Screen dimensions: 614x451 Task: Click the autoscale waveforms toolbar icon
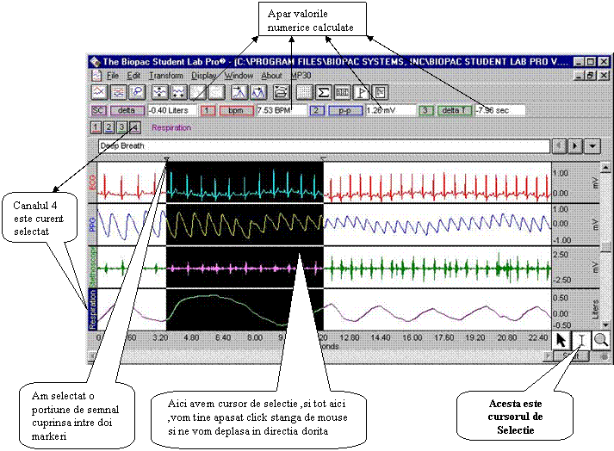click(x=159, y=92)
